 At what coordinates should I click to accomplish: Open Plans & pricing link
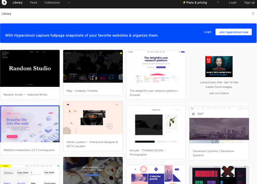coord(195,2)
